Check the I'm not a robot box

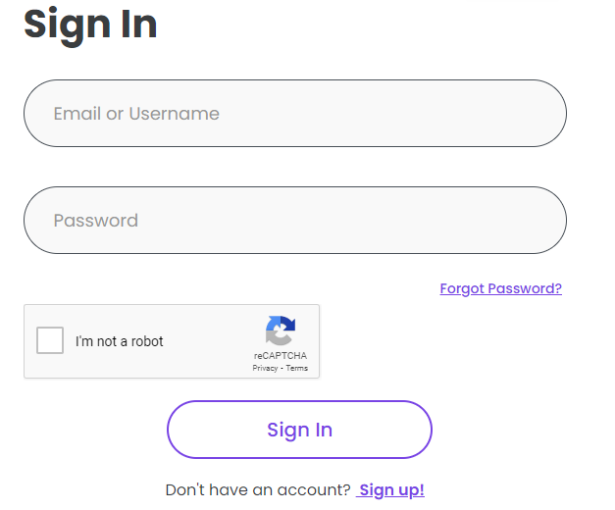(50, 340)
